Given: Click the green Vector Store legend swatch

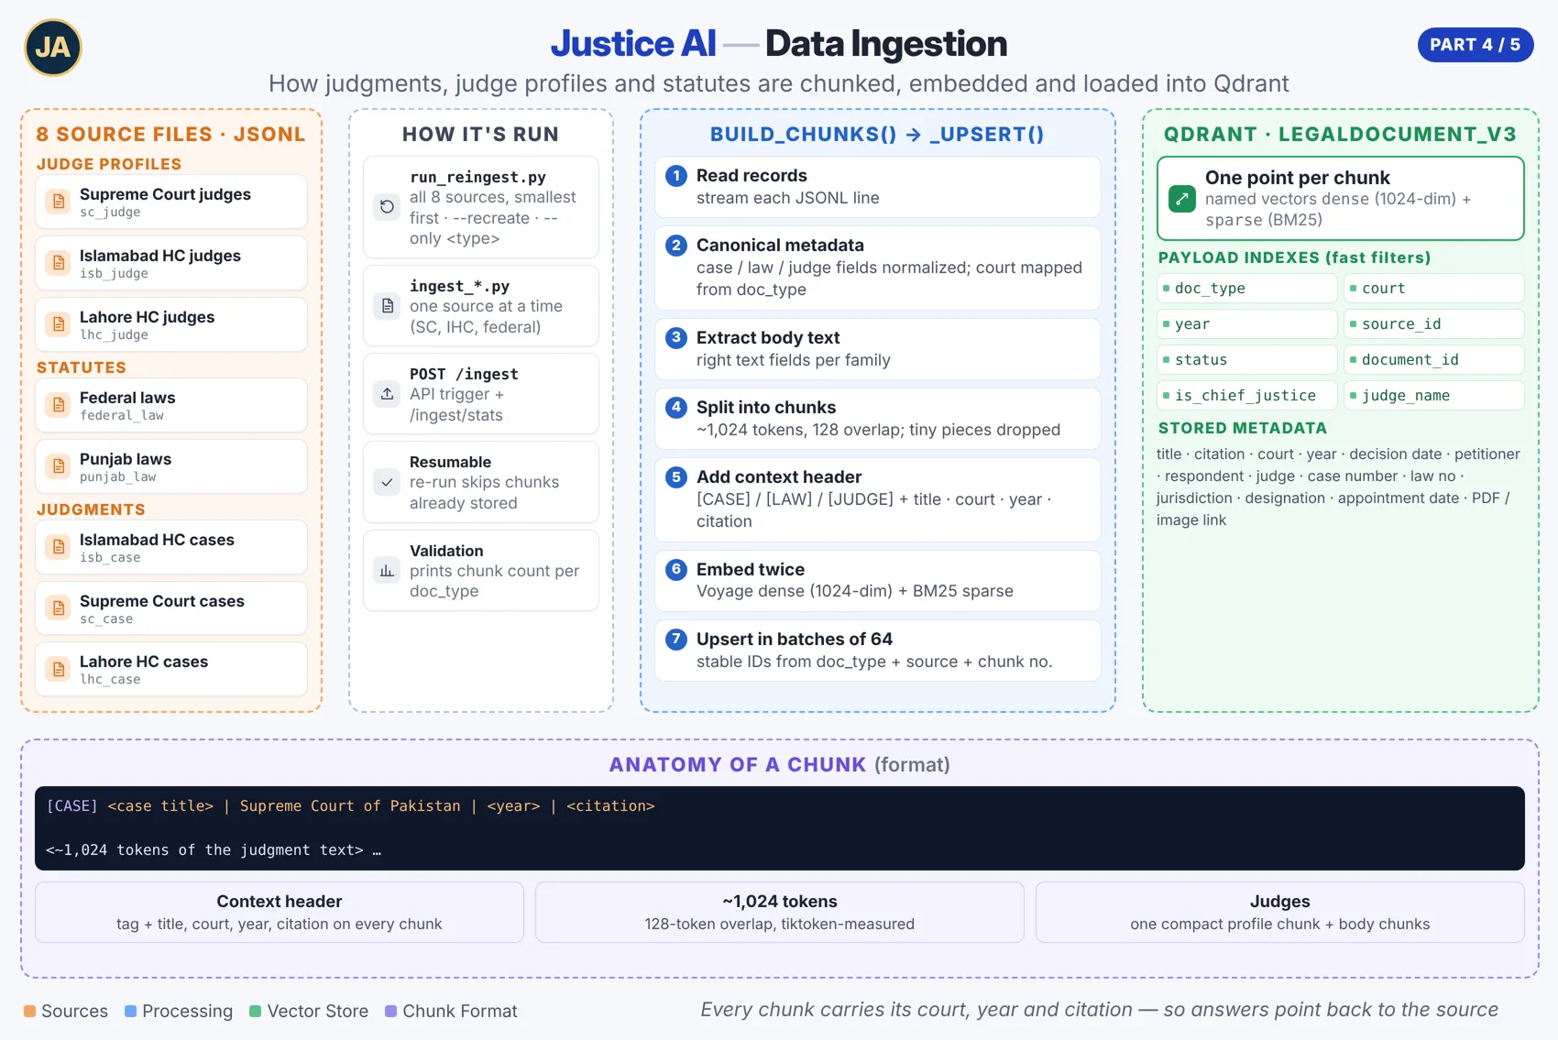Looking at the screenshot, I should tap(256, 1012).
